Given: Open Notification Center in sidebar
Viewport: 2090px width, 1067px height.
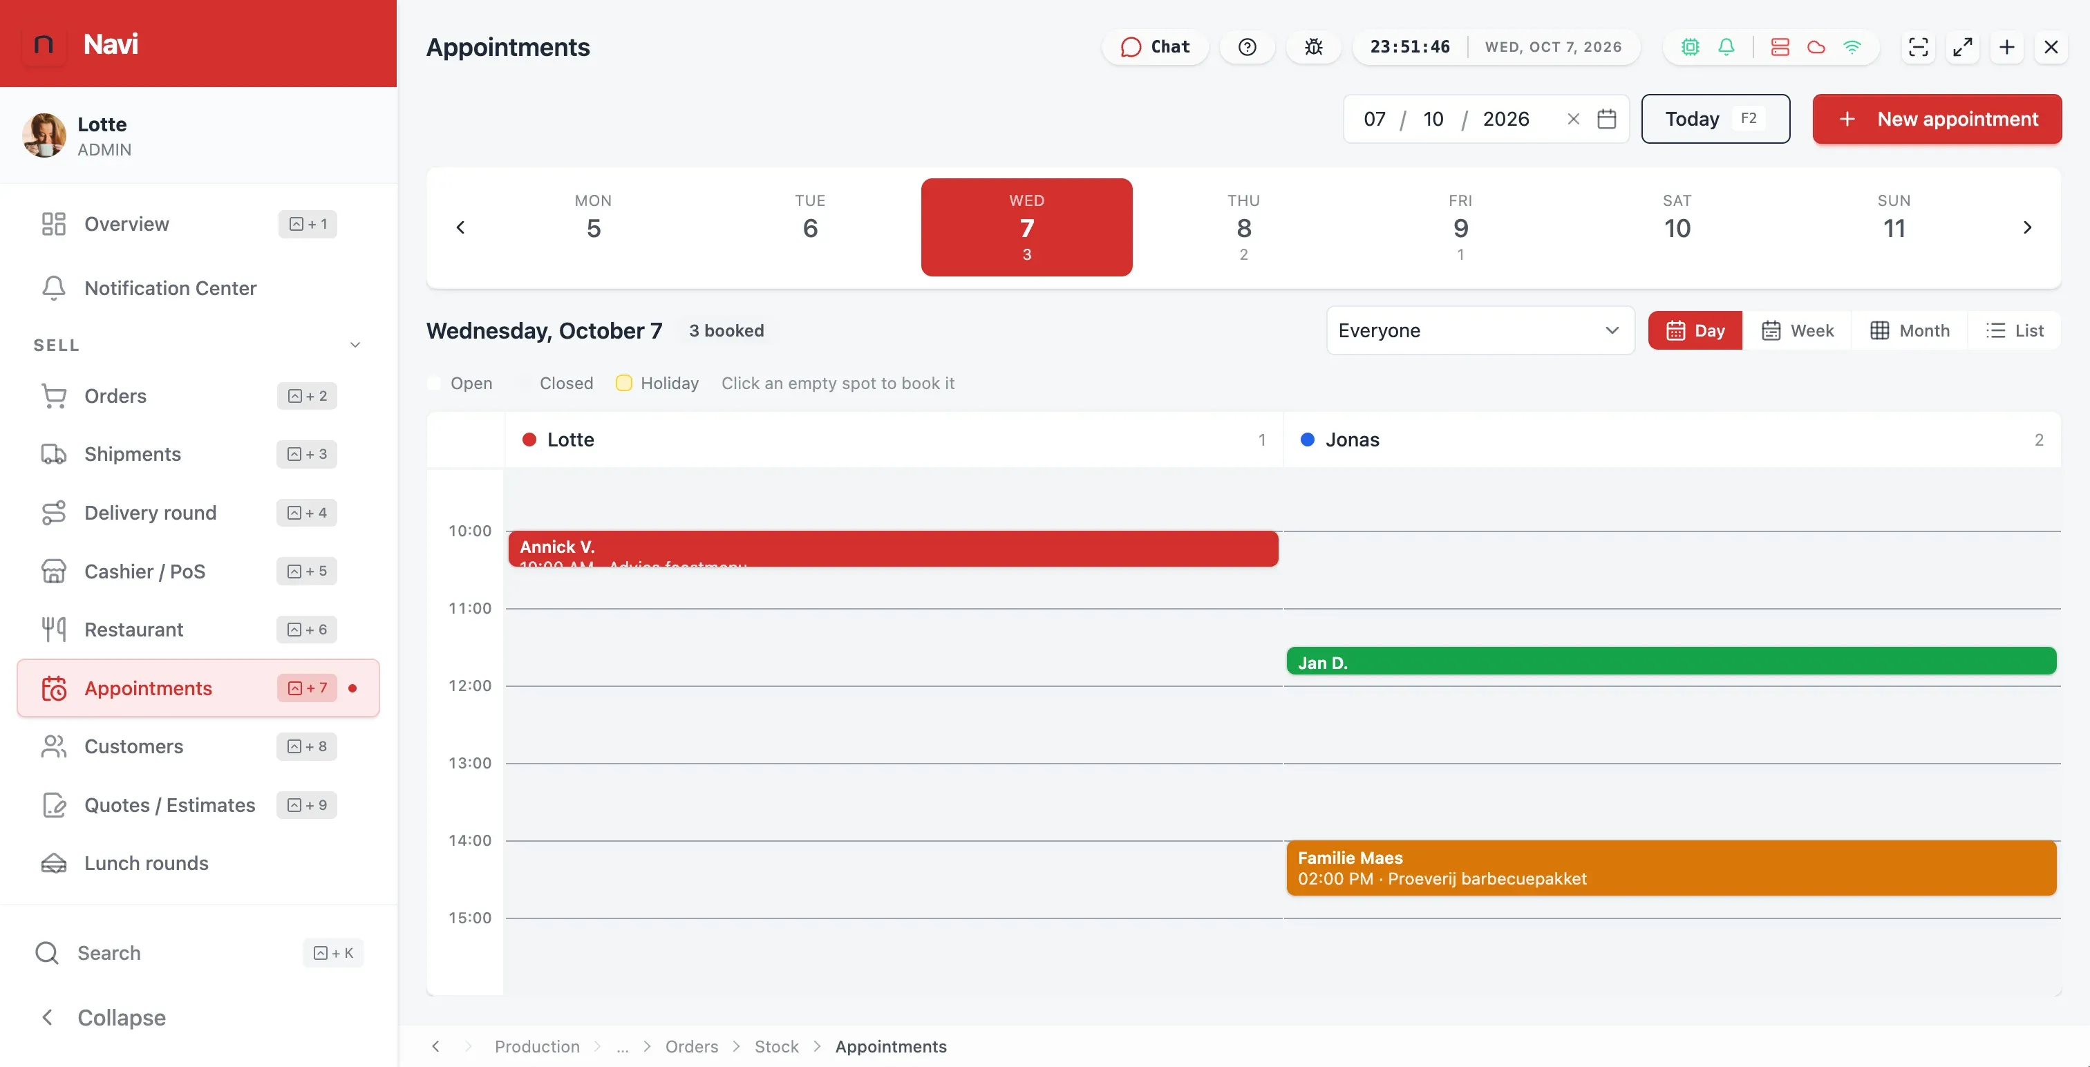Looking at the screenshot, I should 198,288.
